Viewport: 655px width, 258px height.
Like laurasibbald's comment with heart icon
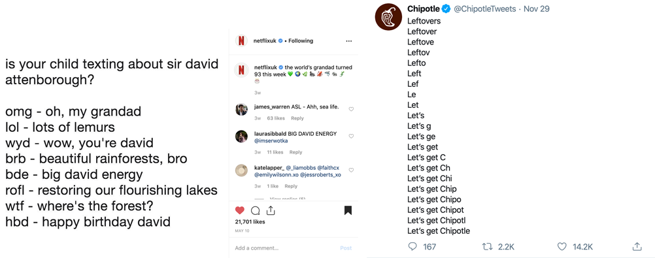coord(351,136)
